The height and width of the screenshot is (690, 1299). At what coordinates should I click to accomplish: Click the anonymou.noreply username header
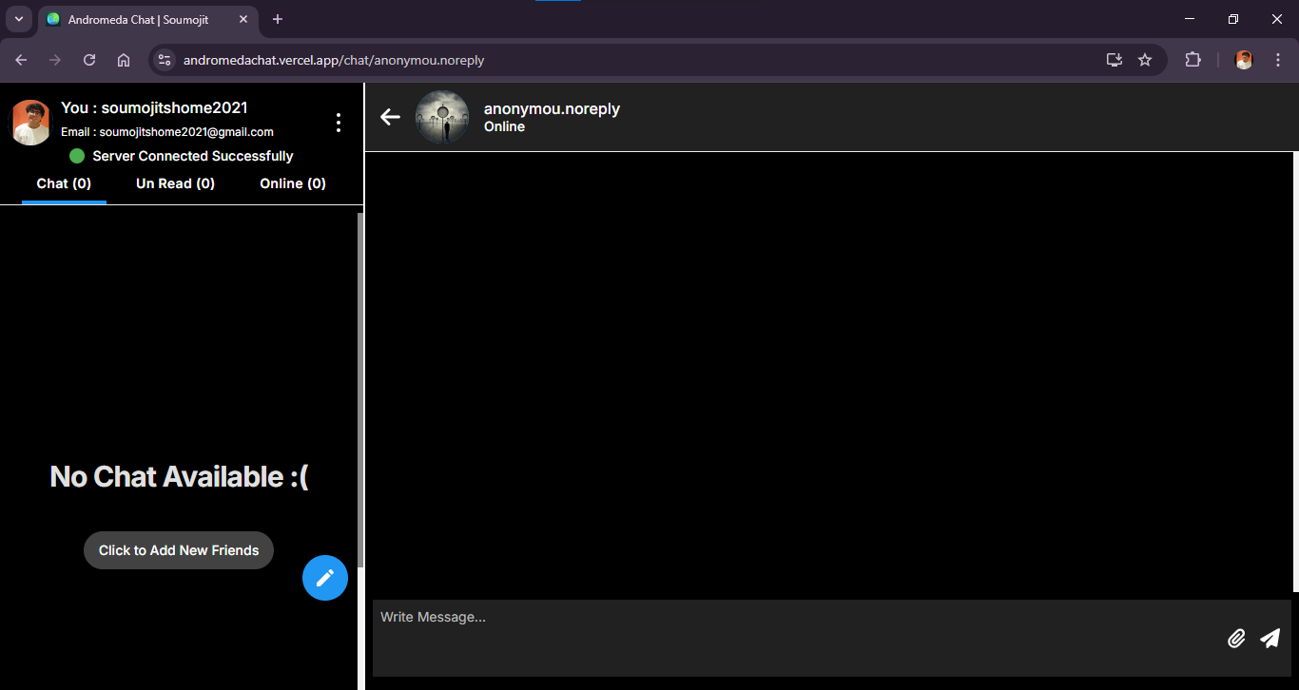tap(552, 108)
